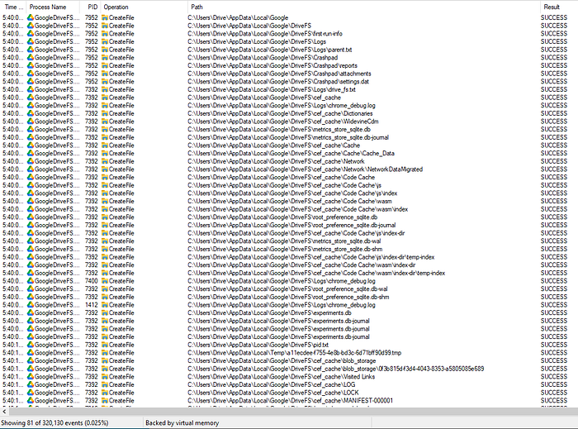The image size is (578, 429).
Task: Click Google Drive icon in drive_fs.txt row
Action: [31, 89]
